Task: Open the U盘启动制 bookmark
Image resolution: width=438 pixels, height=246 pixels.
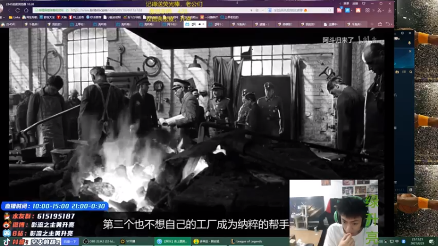Action: point(112,17)
